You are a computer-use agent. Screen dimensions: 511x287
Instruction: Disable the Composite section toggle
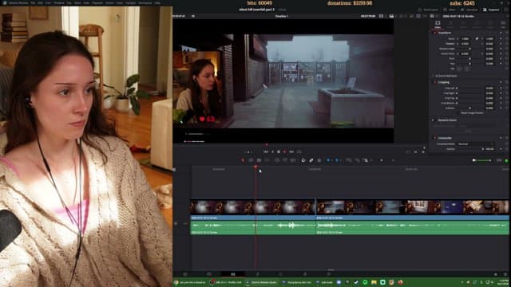coord(435,138)
